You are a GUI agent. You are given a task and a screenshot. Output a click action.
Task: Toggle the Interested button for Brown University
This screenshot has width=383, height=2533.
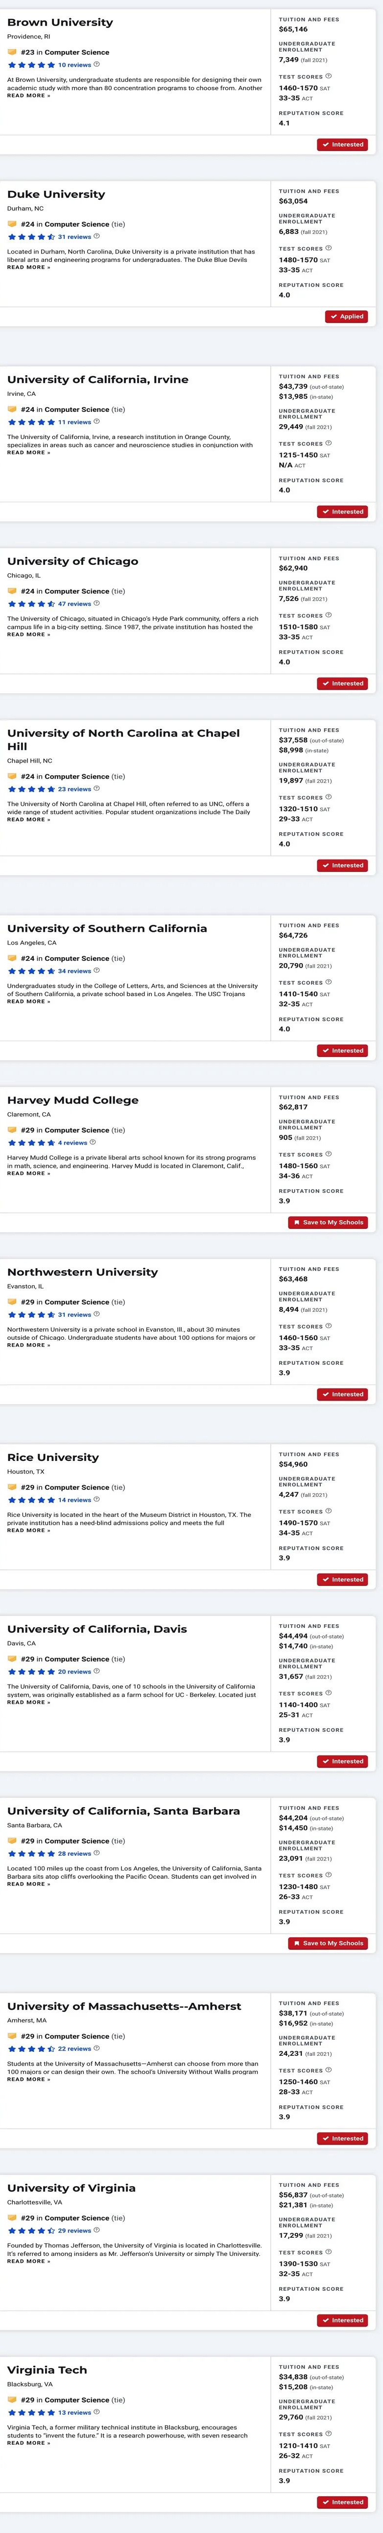343,145
